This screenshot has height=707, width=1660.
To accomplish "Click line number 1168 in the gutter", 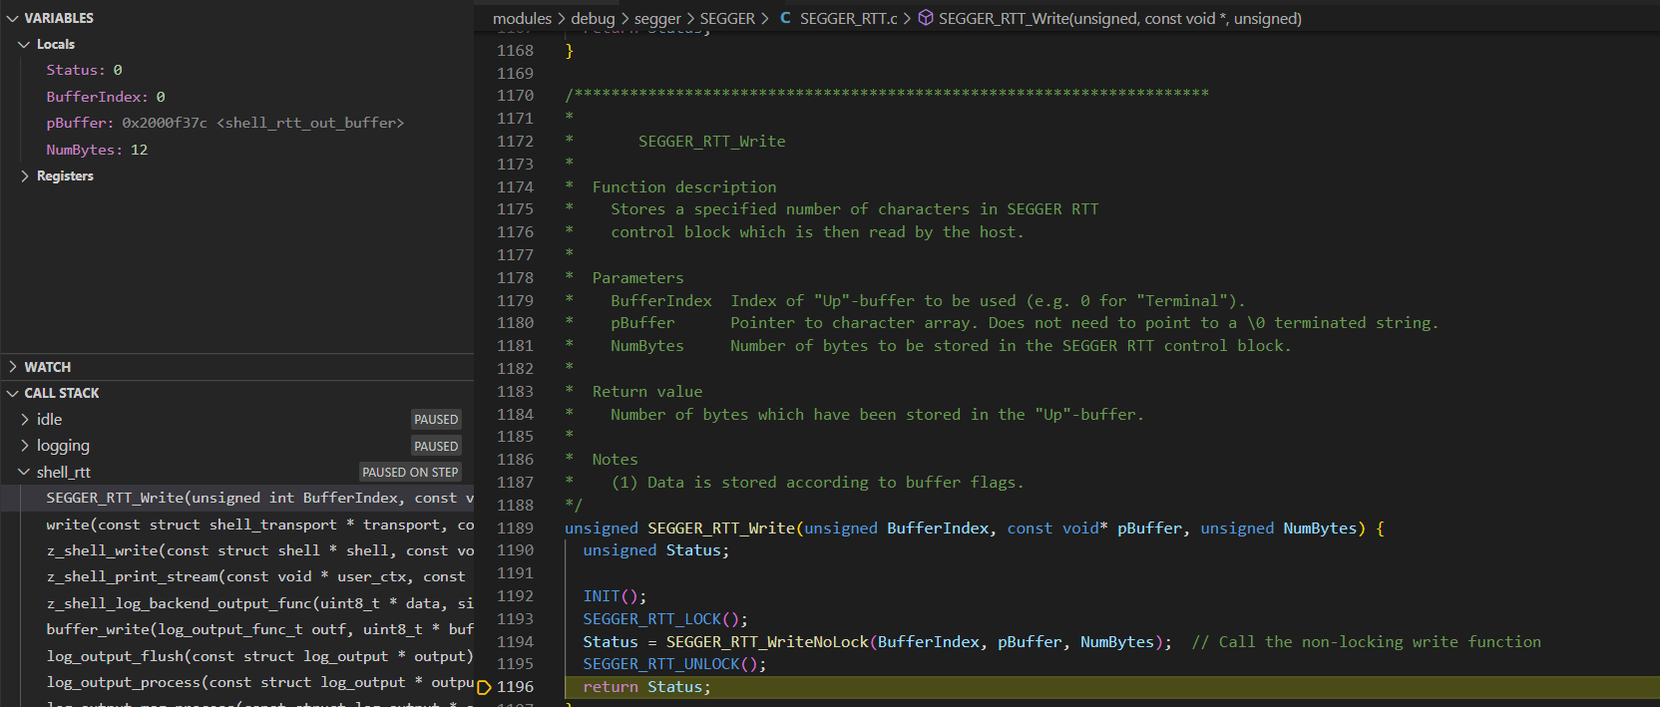I will [x=515, y=51].
